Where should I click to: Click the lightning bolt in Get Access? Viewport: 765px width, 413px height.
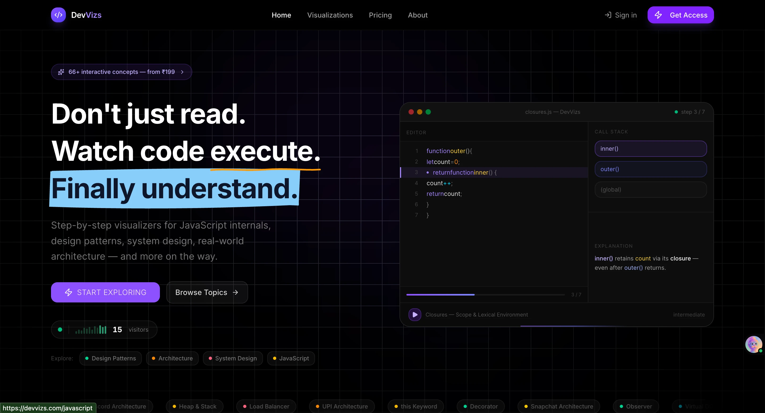tap(658, 15)
